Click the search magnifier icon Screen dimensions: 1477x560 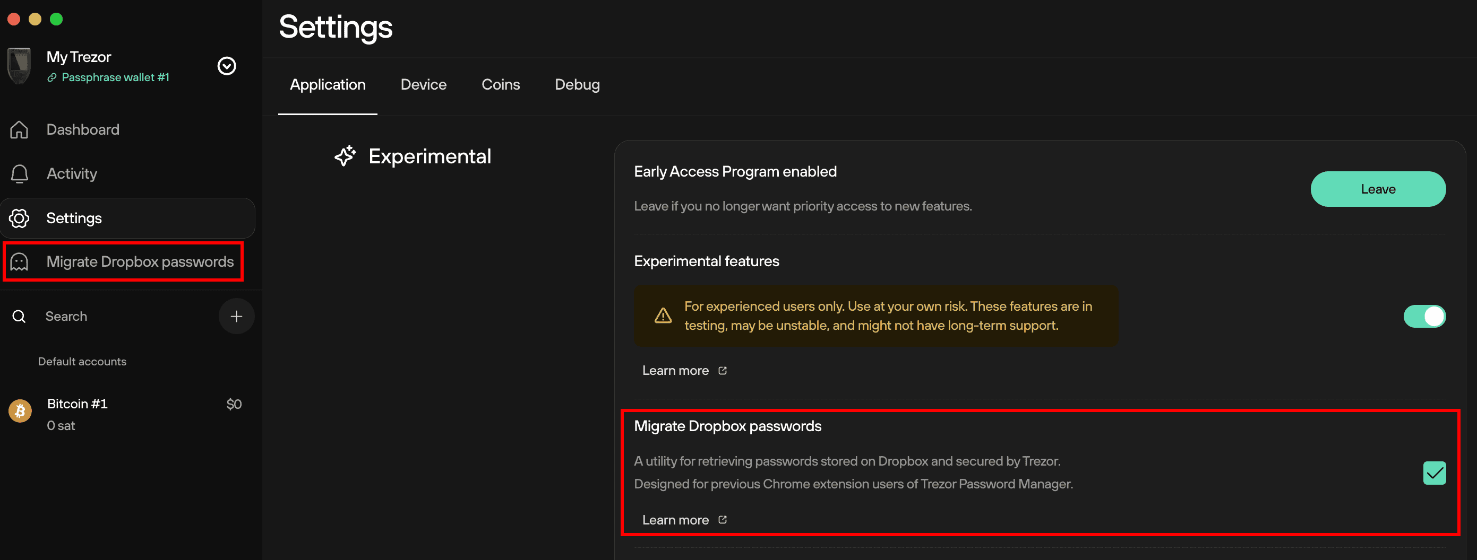point(19,316)
